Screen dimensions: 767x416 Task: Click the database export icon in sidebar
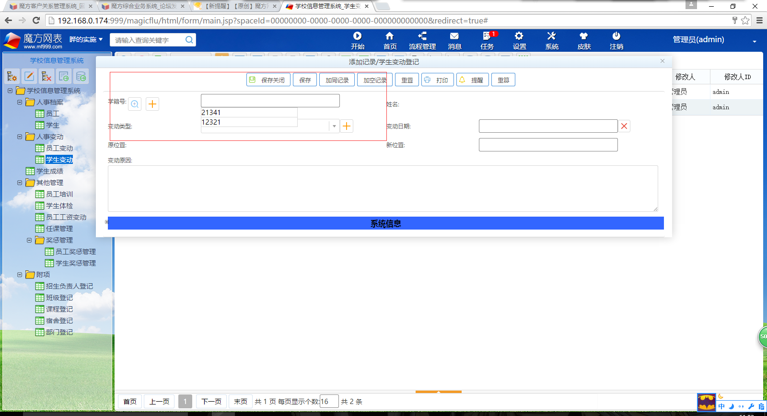(81, 76)
